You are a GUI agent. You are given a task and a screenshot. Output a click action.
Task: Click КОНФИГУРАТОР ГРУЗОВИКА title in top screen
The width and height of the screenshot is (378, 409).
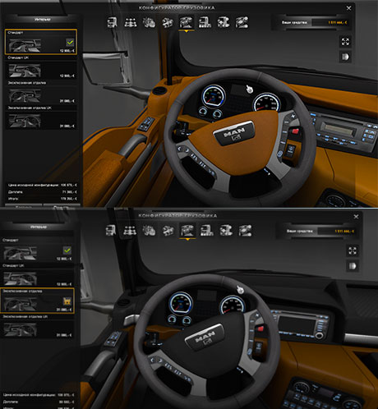pyautogui.click(x=177, y=8)
